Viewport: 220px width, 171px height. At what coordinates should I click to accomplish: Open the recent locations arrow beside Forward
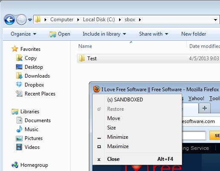pyautogui.click(x=30, y=20)
